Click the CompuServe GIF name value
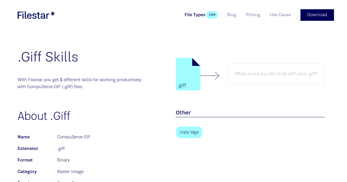 [x=74, y=137]
